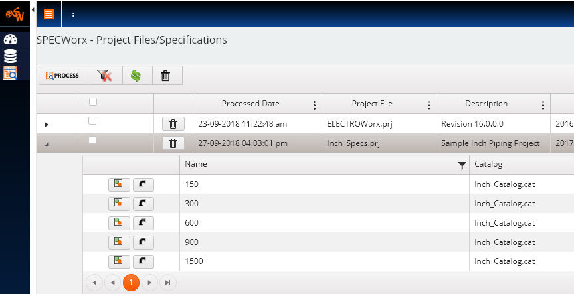This screenshot has width=574, height=294.
Task: Go to the last page of specs
Action: pos(168,283)
